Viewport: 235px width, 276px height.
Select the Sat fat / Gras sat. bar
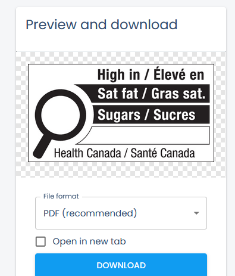[x=146, y=94]
